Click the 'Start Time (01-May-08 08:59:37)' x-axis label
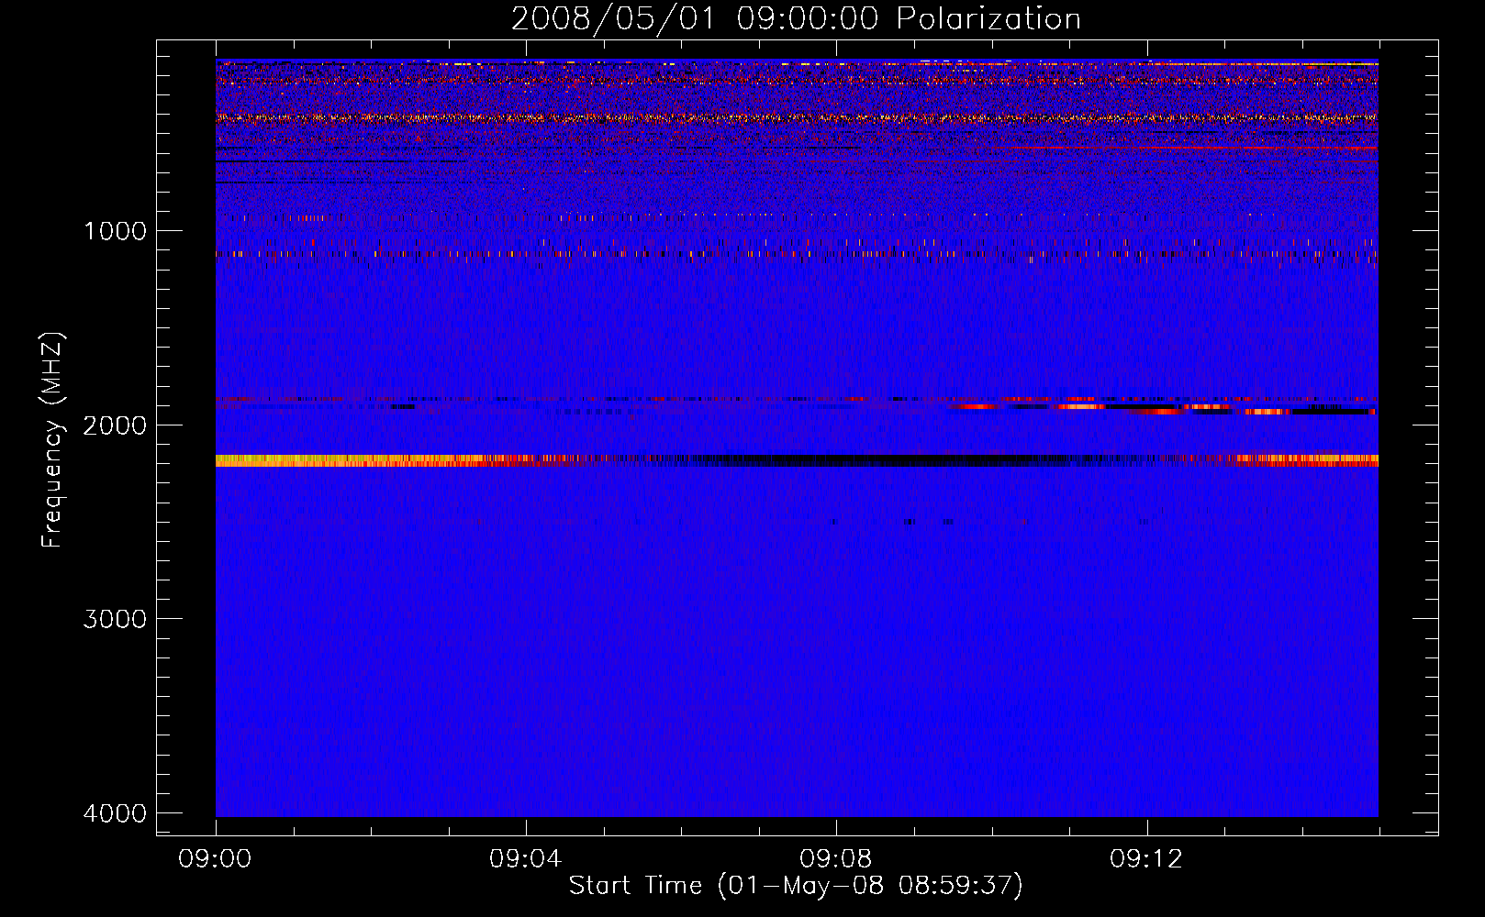This screenshot has height=917, width=1485. (796, 886)
